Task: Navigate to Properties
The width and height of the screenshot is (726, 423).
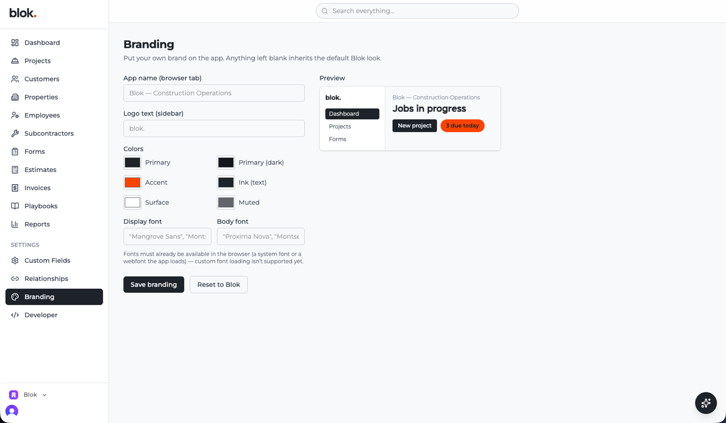Action: point(54,97)
